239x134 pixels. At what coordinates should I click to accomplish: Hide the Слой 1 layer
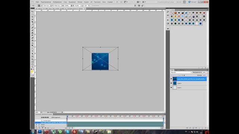tap(171, 87)
